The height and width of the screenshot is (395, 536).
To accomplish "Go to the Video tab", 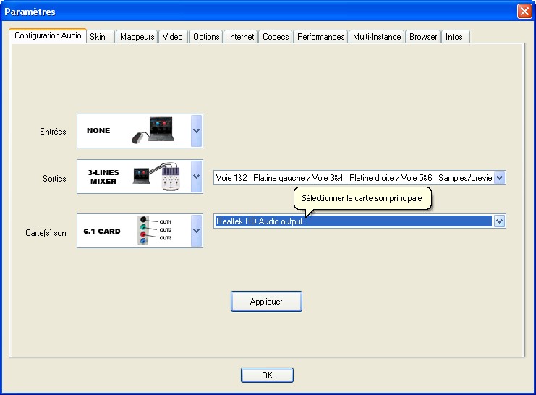I will [x=173, y=37].
